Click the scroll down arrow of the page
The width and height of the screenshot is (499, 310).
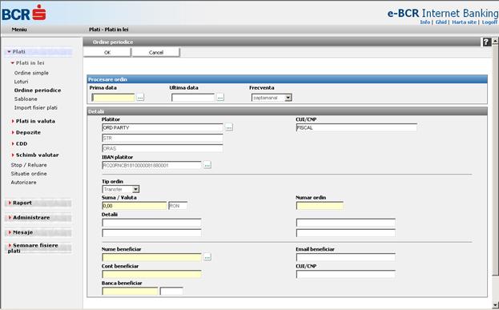pos(496,305)
